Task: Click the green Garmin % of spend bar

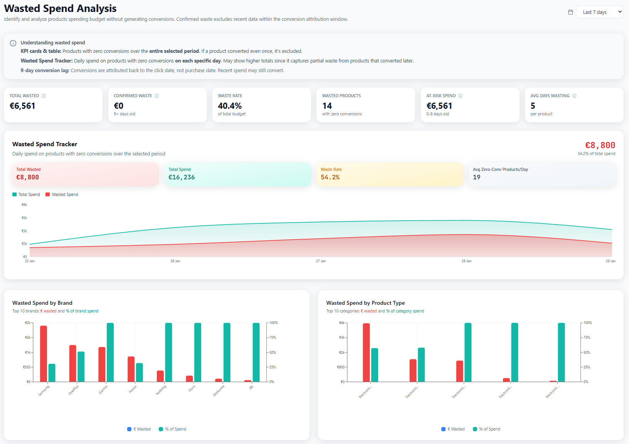Action: pyautogui.click(x=110, y=352)
